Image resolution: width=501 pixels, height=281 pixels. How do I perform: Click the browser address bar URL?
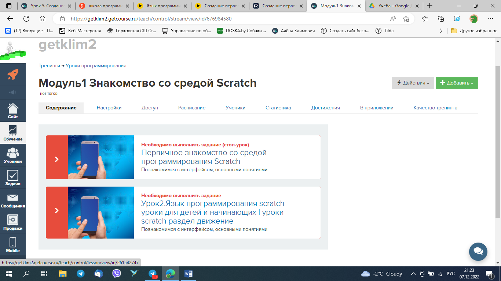click(151, 19)
